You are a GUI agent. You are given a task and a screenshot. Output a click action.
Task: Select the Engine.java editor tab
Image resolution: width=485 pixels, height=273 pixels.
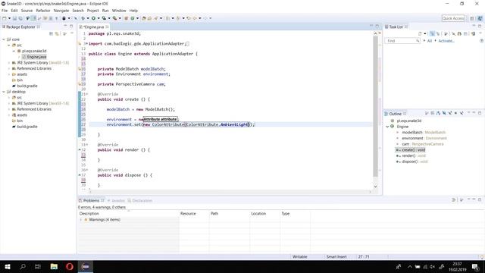point(94,27)
